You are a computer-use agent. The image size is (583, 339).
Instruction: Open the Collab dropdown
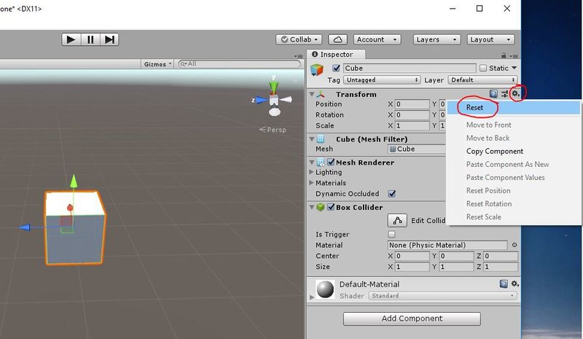tap(300, 39)
